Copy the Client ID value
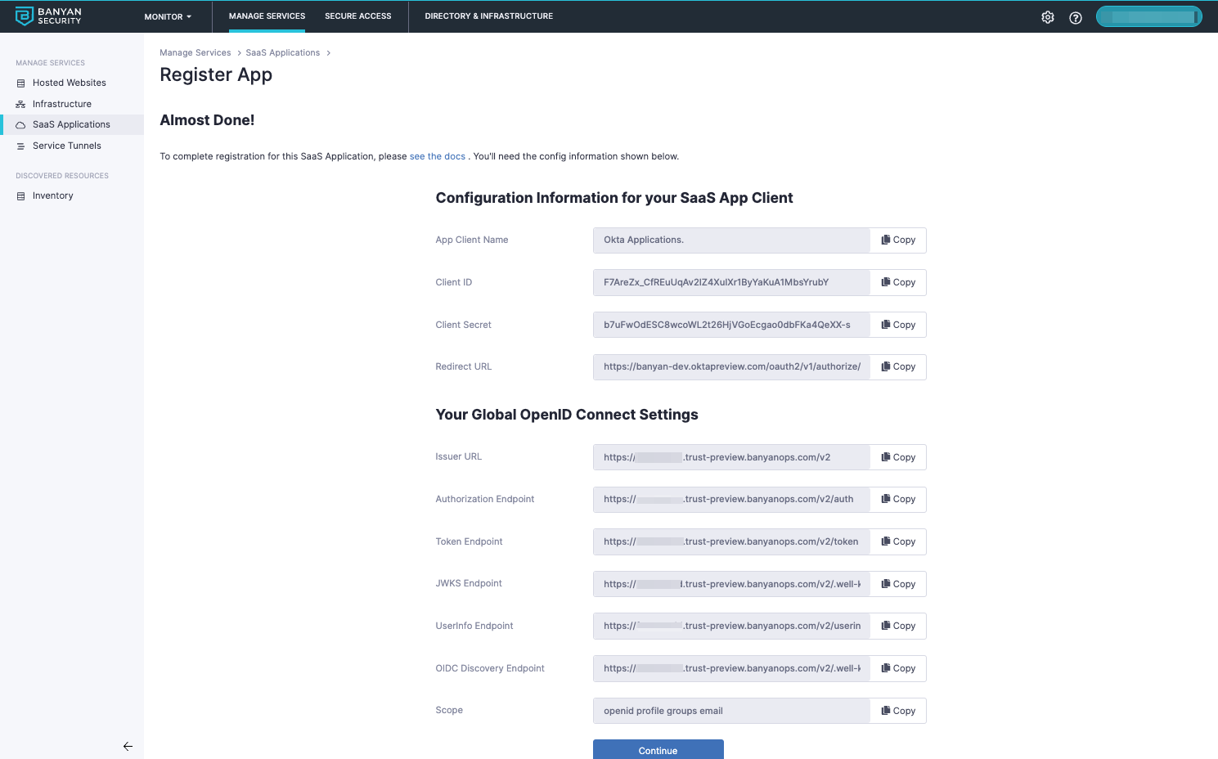 point(898,282)
